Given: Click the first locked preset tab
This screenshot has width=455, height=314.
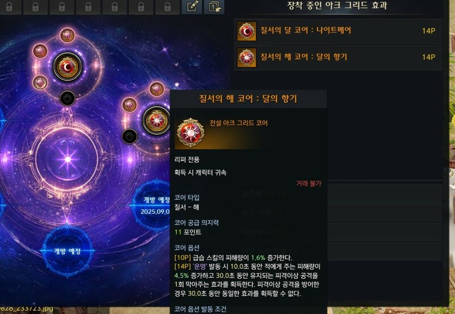Looking at the screenshot, I should pos(9,7).
